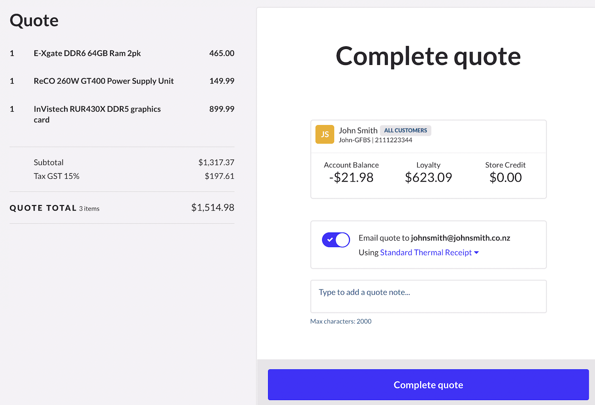The width and height of the screenshot is (595, 405).
Task: Click the ALL CUSTOMERS badge next to John Smith
Action: (405, 130)
